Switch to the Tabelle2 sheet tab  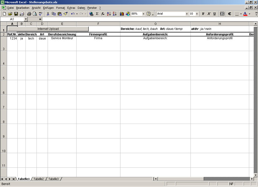tap(39, 179)
